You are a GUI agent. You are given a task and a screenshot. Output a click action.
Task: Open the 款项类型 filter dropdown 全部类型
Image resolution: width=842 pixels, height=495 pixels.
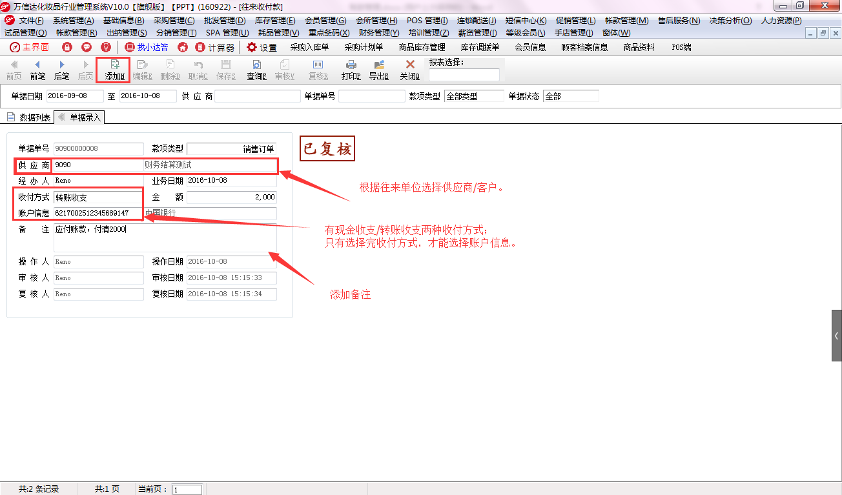click(474, 96)
